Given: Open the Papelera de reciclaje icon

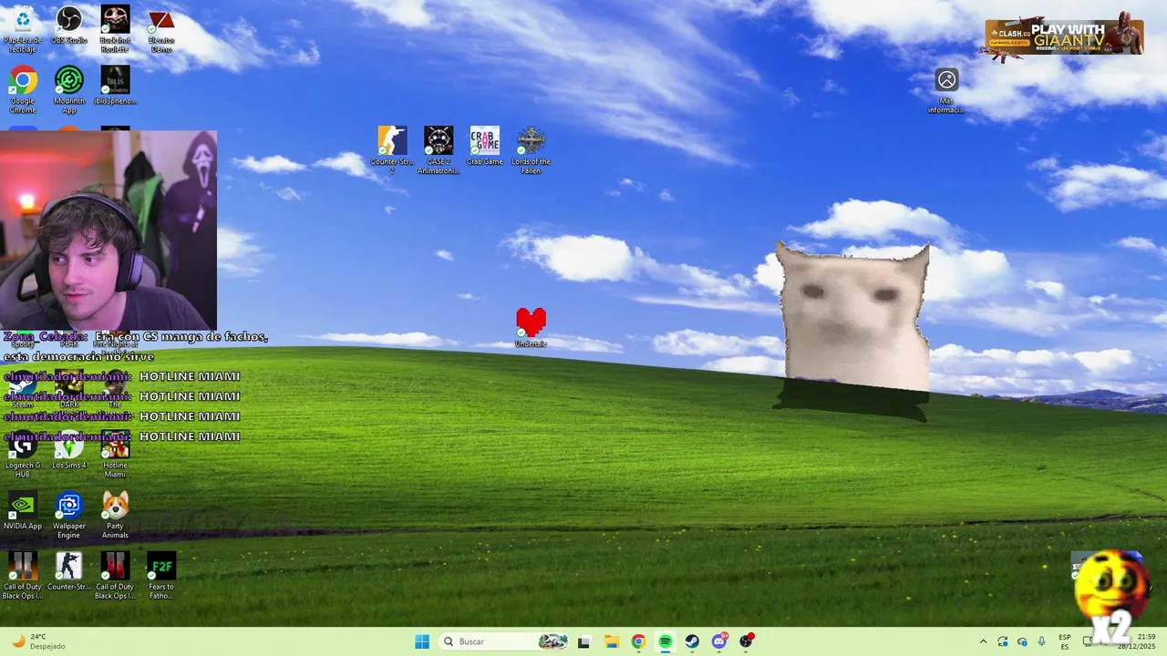Looking at the screenshot, I should [x=23, y=27].
